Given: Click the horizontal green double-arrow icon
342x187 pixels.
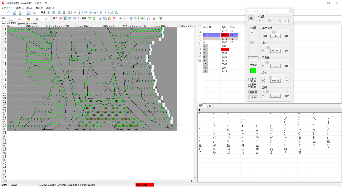Looking at the screenshot, I should click(x=75, y=13).
